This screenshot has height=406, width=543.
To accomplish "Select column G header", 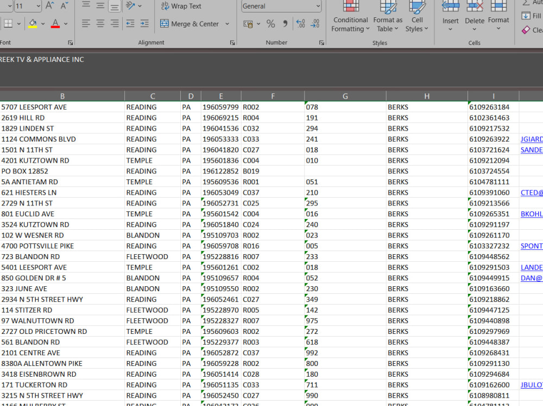I will 345,96.
